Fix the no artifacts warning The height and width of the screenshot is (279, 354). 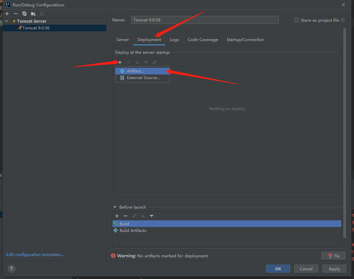(333, 256)
